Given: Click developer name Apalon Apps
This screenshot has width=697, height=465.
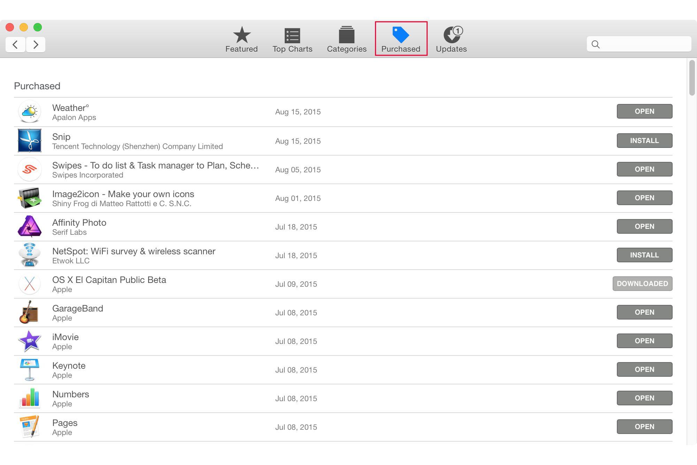Looking at the screenshot, I should pos(74,118).
